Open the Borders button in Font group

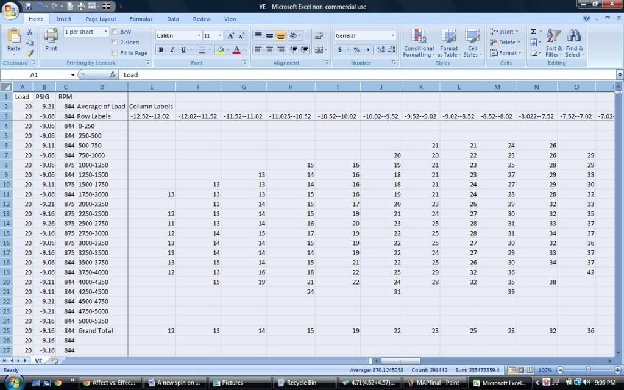202,50
